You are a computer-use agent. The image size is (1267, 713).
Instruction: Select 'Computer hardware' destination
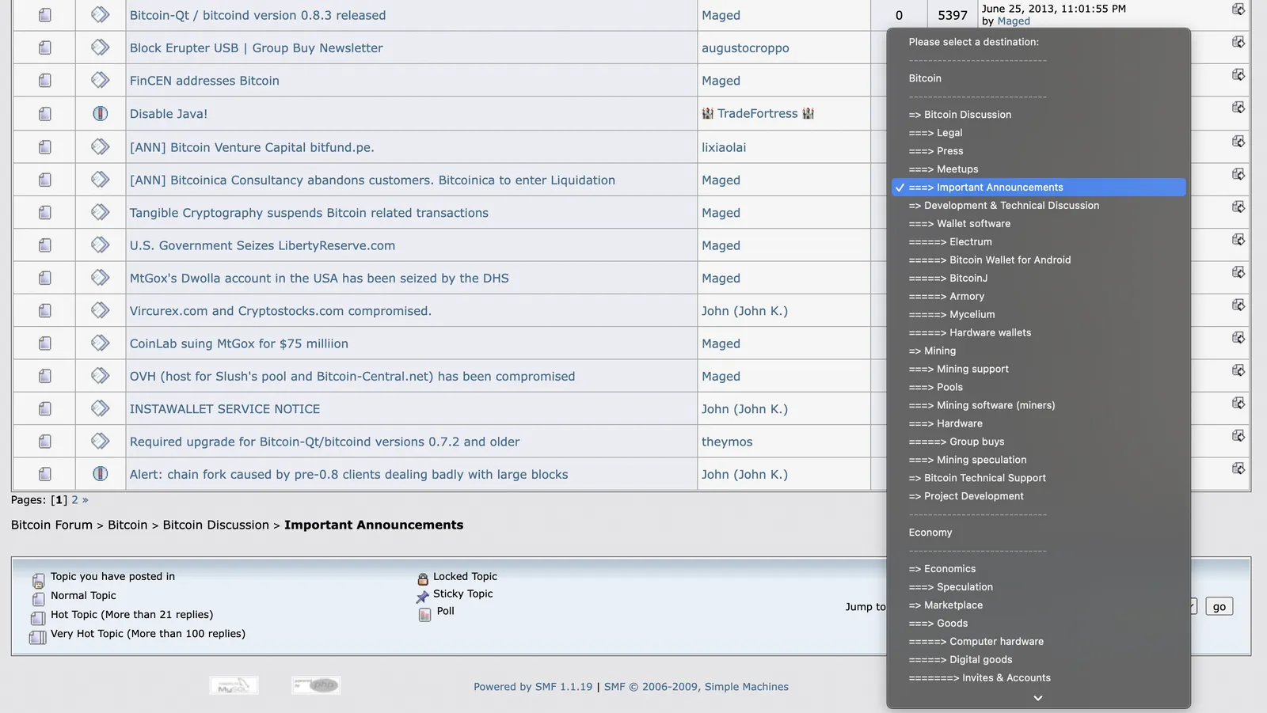click(1038, 643)
